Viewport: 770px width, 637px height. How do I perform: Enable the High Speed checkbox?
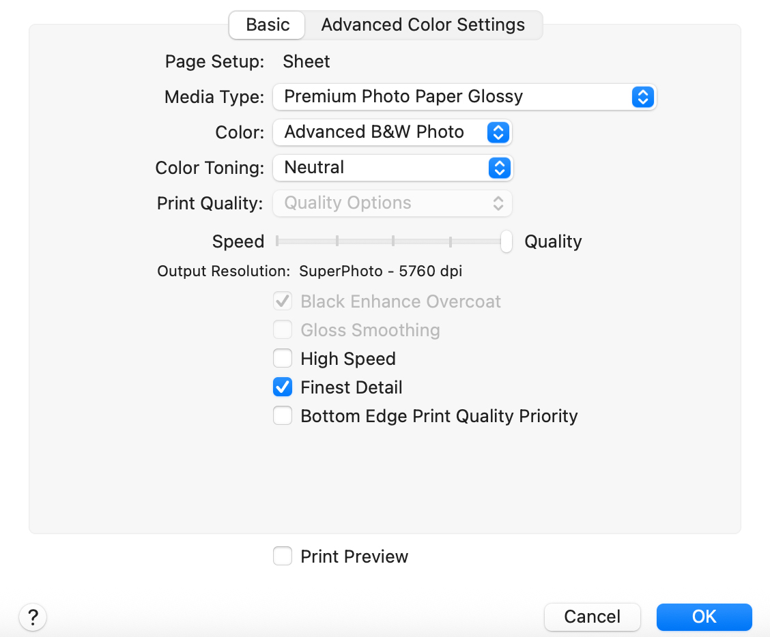pos(283,358)
